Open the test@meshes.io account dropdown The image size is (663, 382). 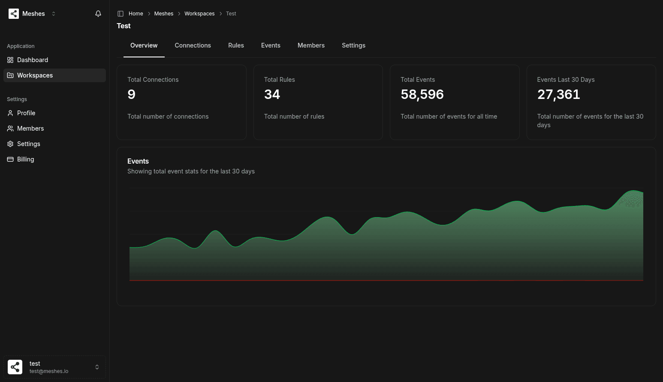(97, 367)
